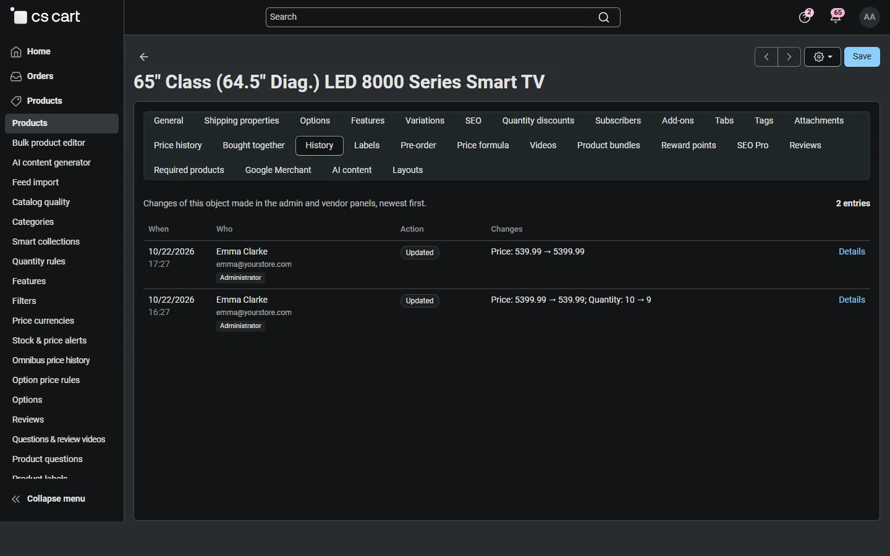The height and width of the screenshot is (556, 890).
Task: Save the product changes
Action: [862, 57]
